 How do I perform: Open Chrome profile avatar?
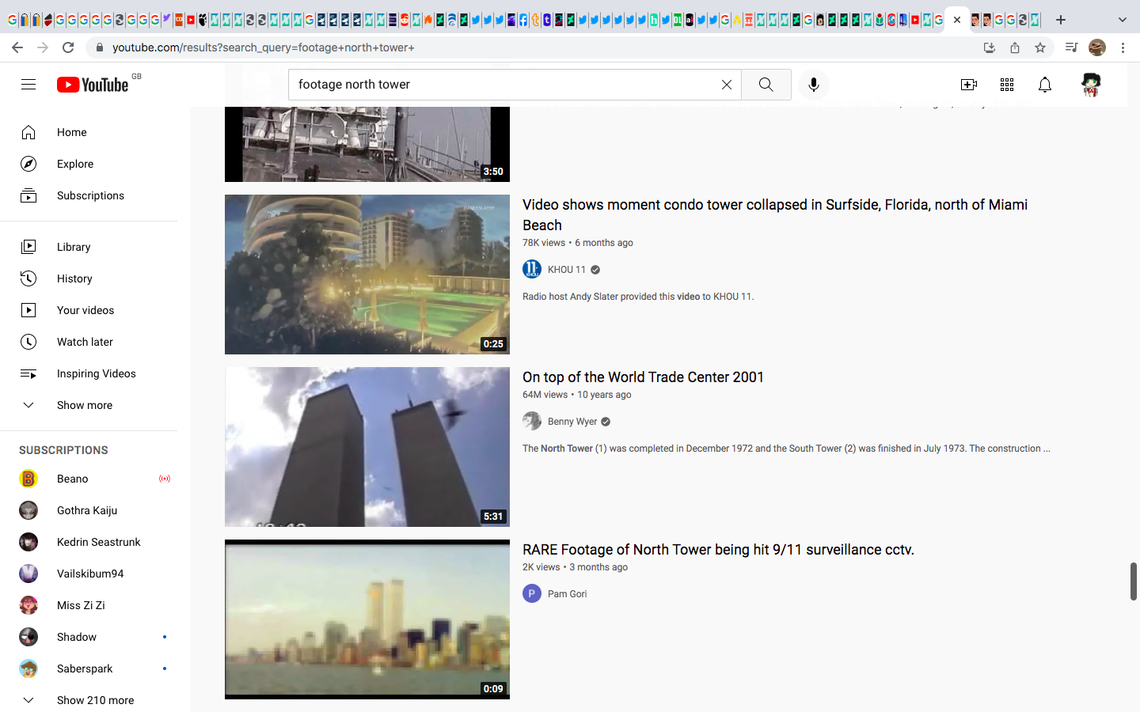click(x=1096, y=47)
